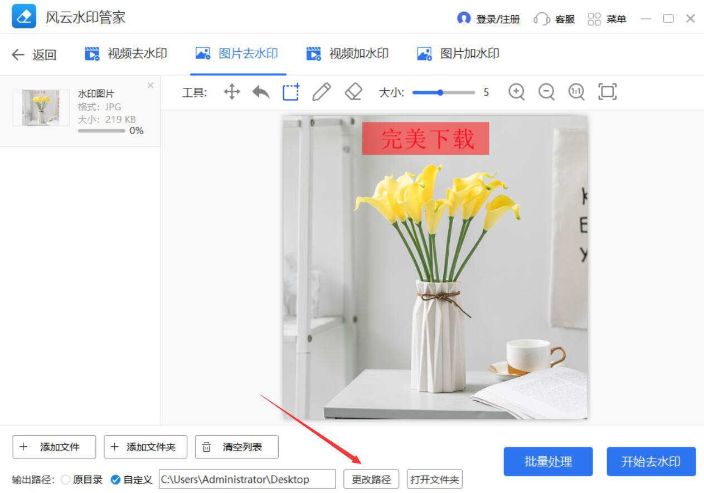This screenshot has height=493, width=704.
Task: Click 打开文件夹 button
Action: 435,479
